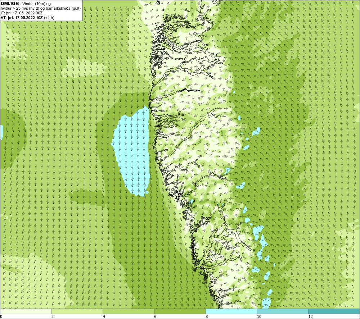Click the 0–2 m/s pale legend swatch

pyautogui.click(x=26, y=311)
